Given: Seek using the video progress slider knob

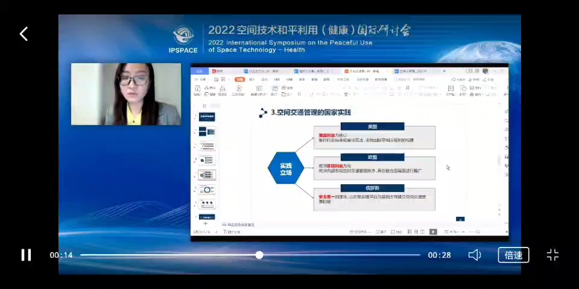Looking at the screenshot, I should click(259, 255).
